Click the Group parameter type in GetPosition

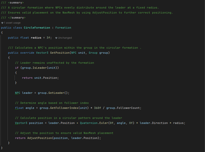click(x=93, y=53)
